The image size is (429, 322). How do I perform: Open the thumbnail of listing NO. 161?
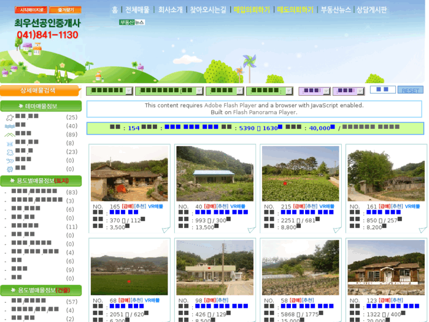click(386, 174)
